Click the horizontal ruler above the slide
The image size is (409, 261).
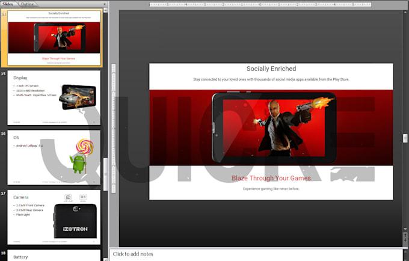pyautogui.click(x=260, y=4)
